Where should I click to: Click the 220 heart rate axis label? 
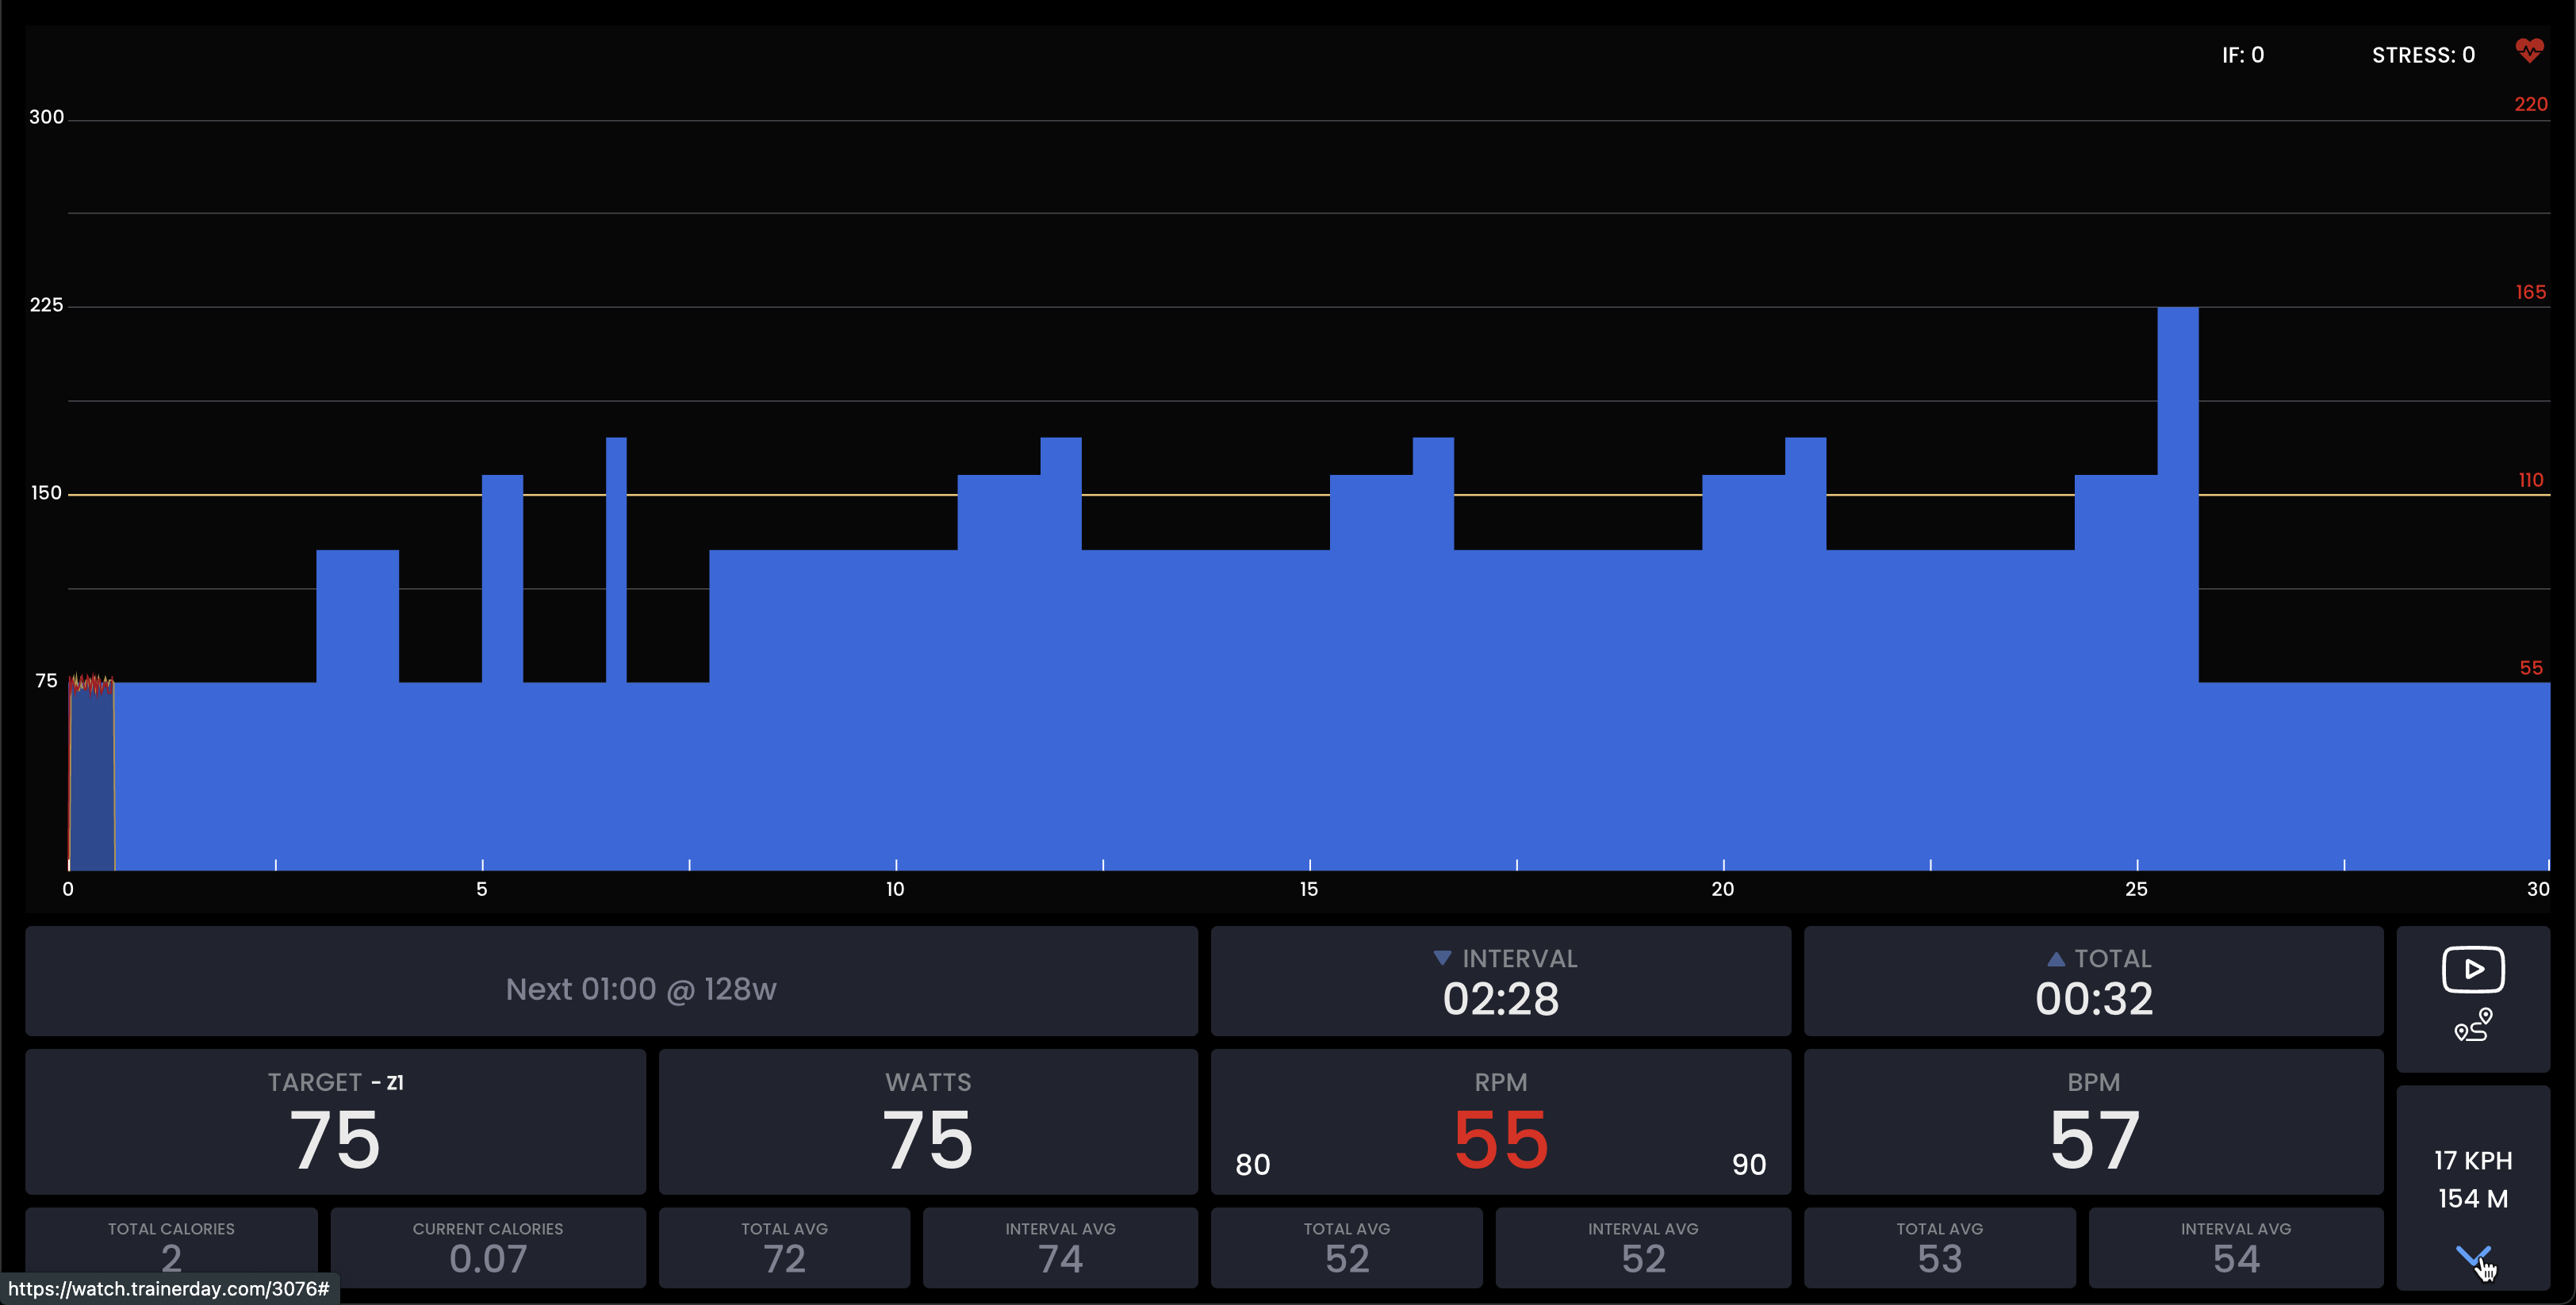[2531, 104]
